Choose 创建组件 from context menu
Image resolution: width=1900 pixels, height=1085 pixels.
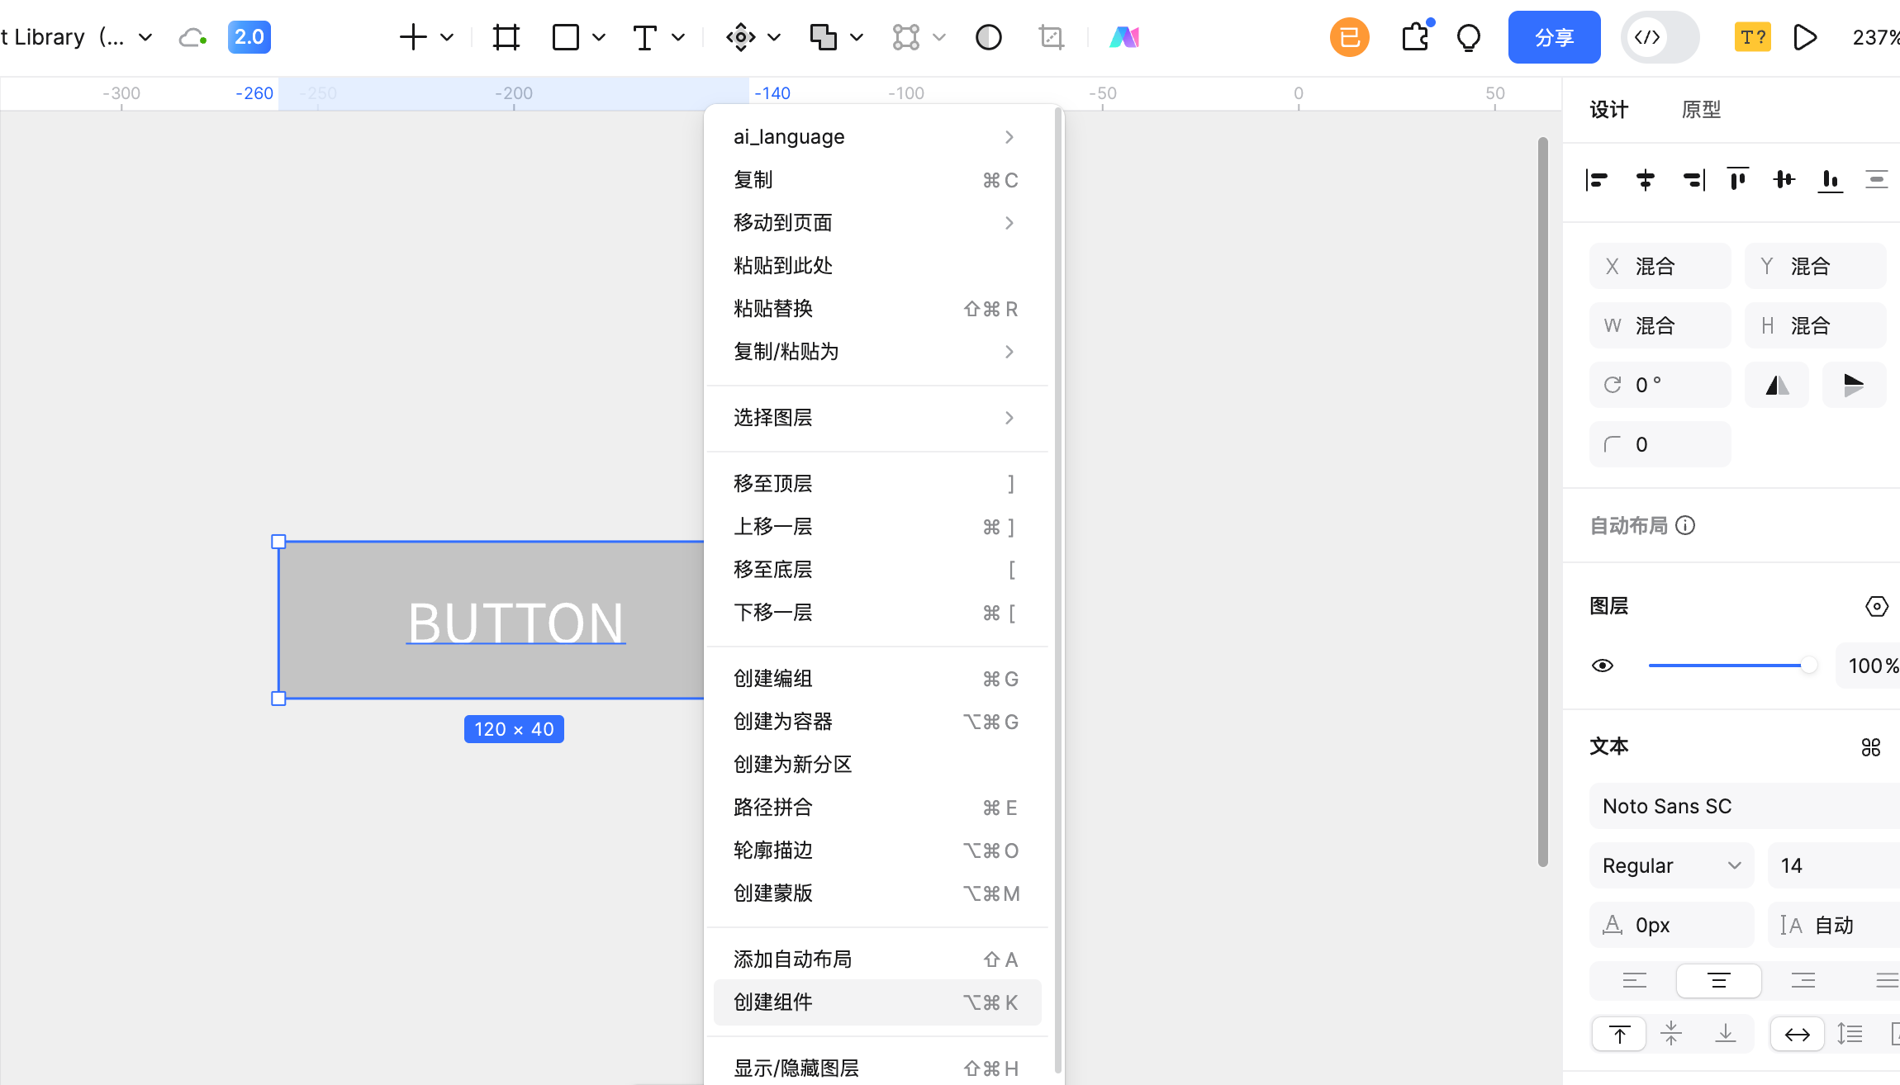(x=877, y=1002)
